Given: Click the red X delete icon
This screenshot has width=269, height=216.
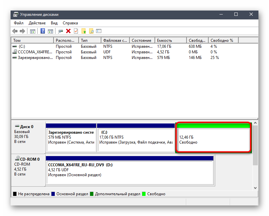Looking at the screenshot, I should tap(68, 31).
